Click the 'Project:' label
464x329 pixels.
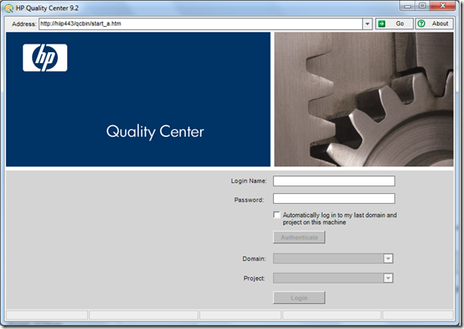pyautogui.click(x=254, y=278)
